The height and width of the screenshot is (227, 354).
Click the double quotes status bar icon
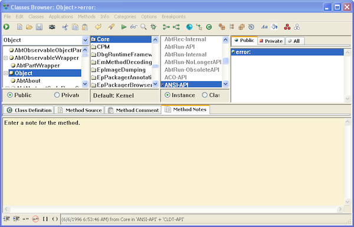click(x=25, y=219)
